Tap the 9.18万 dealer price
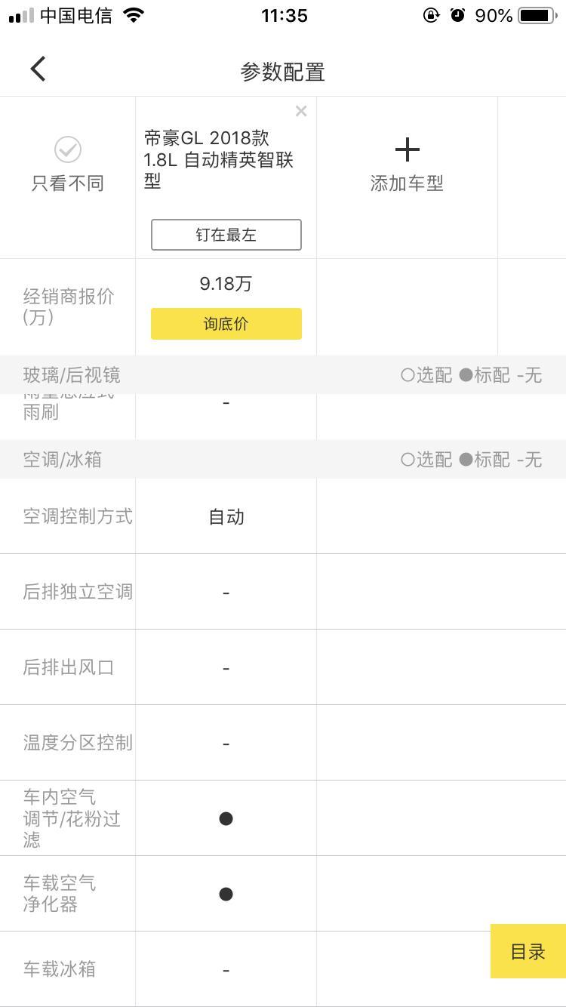The image size is (566, 1007). (226, 284)
